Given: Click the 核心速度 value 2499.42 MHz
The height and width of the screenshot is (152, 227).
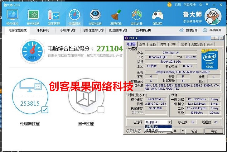Looking at the screenshot, I should click(156, 99).
